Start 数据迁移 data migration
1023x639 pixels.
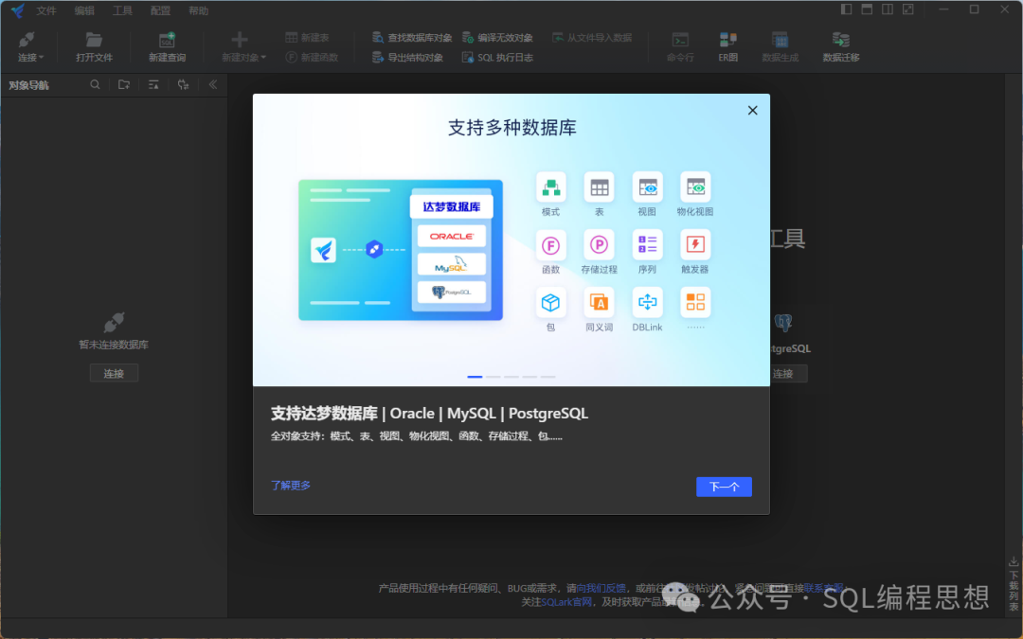pos(839,45)
